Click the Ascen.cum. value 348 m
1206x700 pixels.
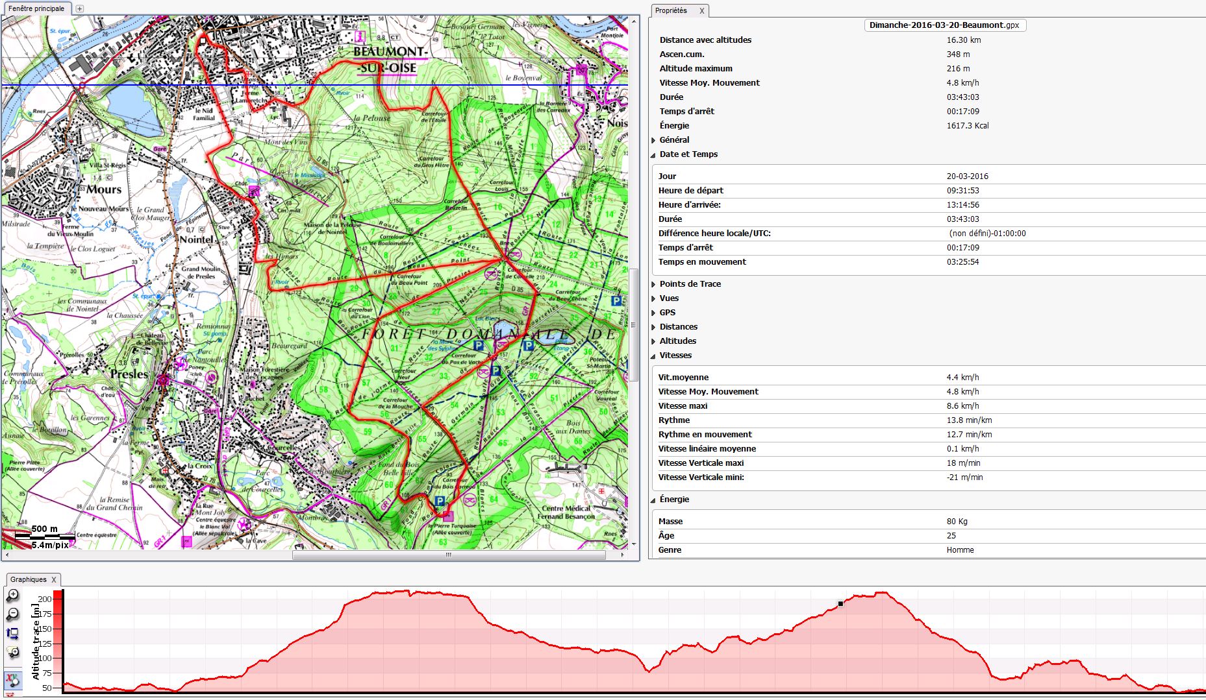coord(958,54)
